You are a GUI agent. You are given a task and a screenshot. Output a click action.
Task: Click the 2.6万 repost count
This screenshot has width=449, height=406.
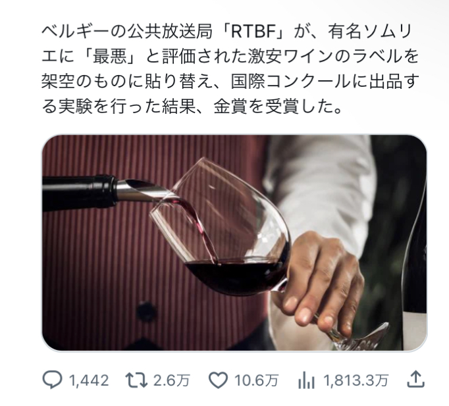tap(172, 381)
